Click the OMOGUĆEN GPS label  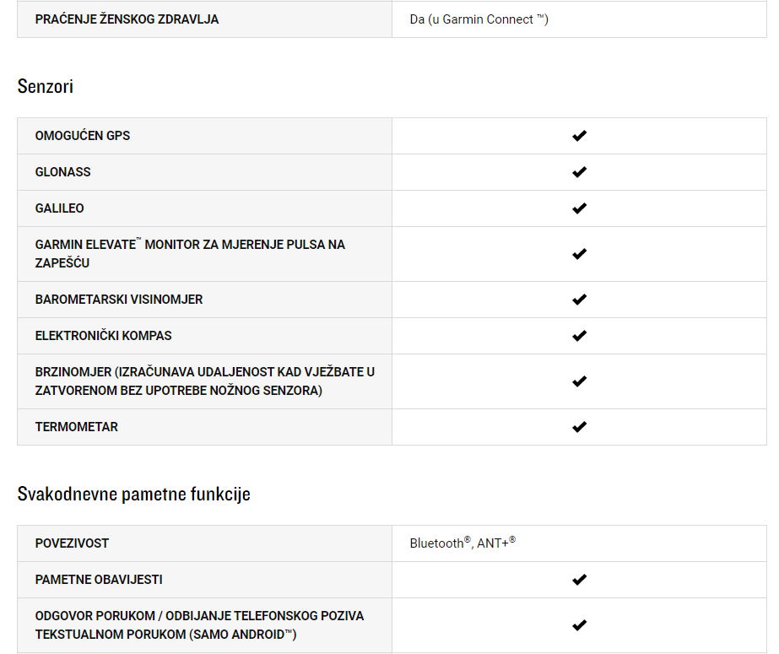click(x=83, y=136)
